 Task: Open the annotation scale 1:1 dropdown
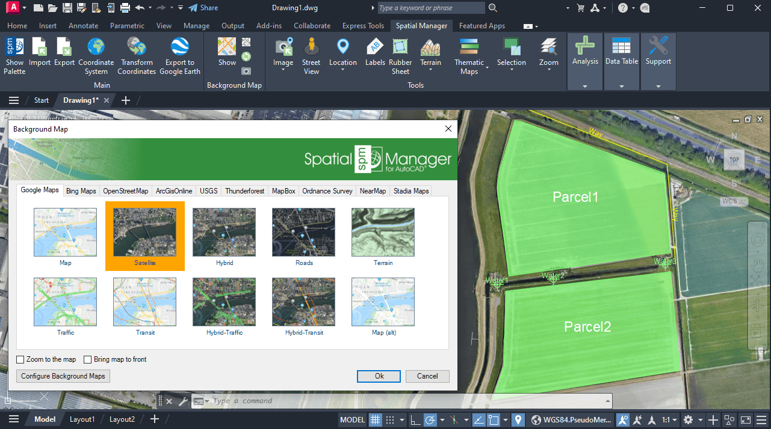click(670, 420)
